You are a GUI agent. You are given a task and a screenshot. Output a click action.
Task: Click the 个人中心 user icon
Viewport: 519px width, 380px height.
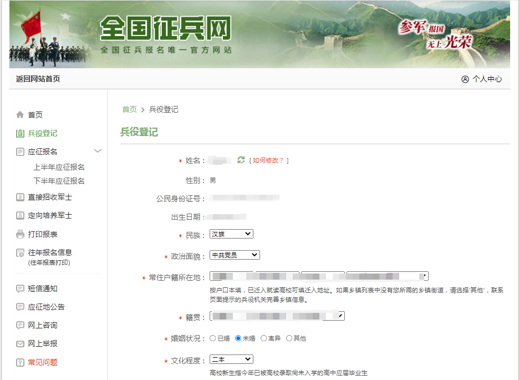(x=465, y=79)
